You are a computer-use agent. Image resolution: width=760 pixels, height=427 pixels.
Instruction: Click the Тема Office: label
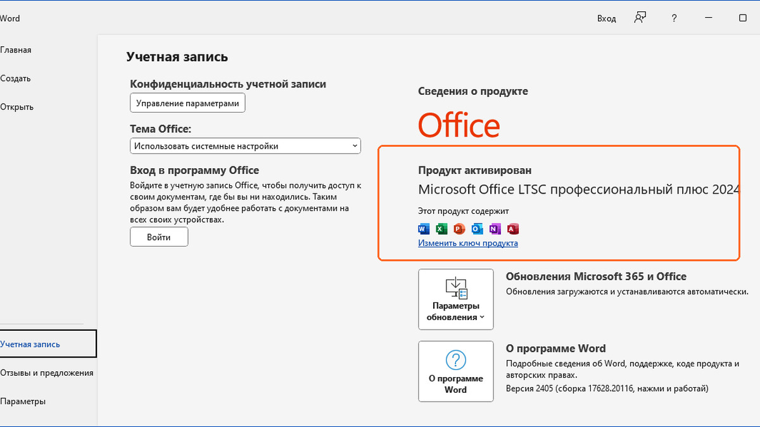coord(160,129)
